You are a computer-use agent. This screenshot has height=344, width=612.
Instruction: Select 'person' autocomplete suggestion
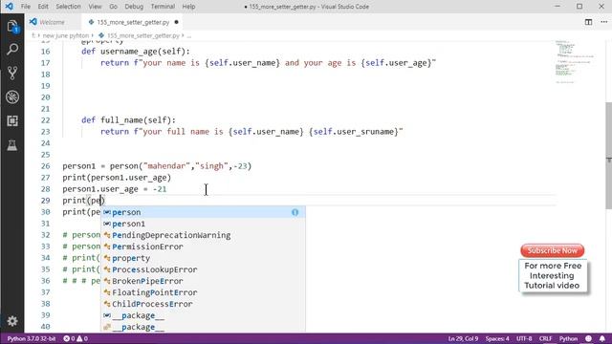pos(203,212)
